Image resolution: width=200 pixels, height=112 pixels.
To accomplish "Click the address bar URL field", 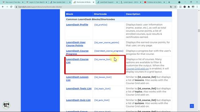I will 92,7.
